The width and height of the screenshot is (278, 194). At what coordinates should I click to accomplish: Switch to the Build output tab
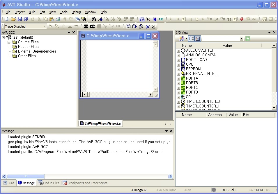pos(9,183)
